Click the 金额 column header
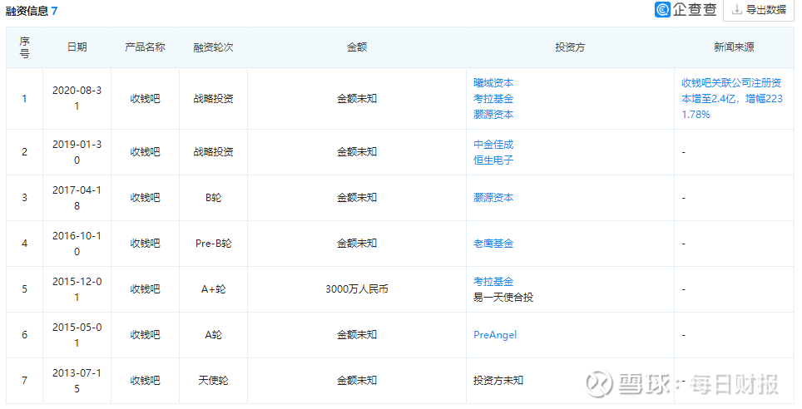The image size is (802, 409). [357, 47]
